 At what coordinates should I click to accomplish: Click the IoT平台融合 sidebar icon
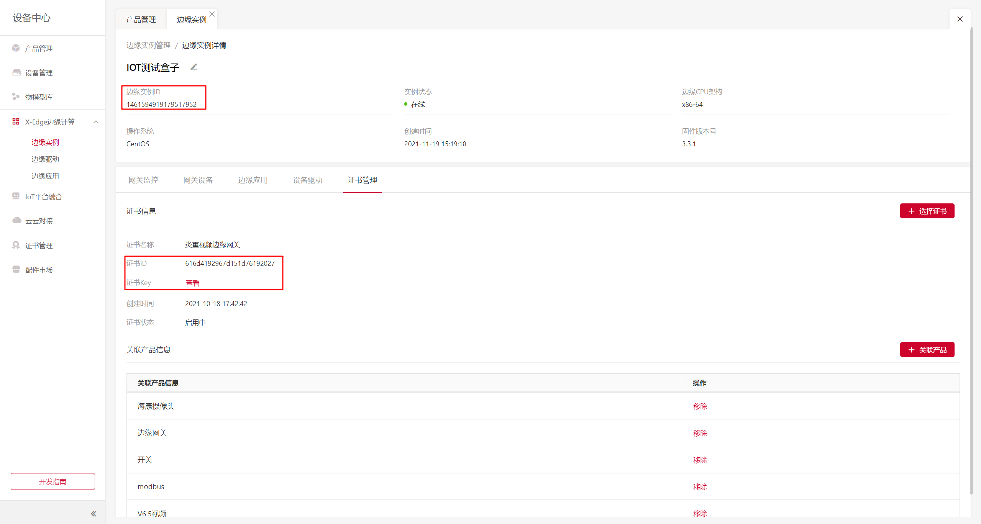point(16,196)
